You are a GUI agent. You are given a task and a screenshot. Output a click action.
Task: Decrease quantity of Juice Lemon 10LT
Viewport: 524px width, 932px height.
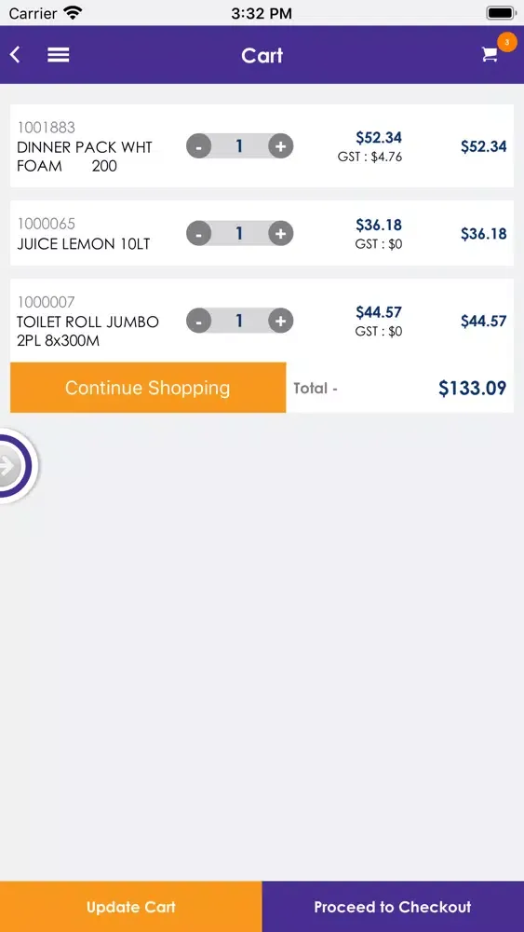(199, 234)
